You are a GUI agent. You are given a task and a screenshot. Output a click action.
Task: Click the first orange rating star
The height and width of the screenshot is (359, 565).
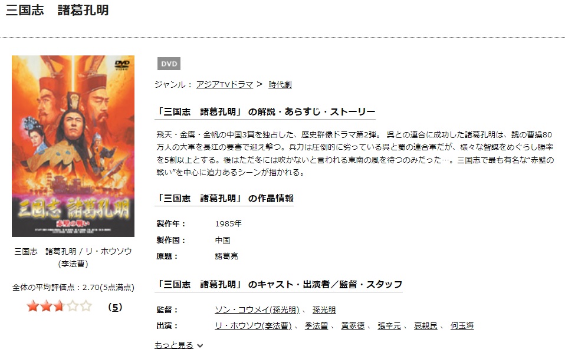(33, 307)
